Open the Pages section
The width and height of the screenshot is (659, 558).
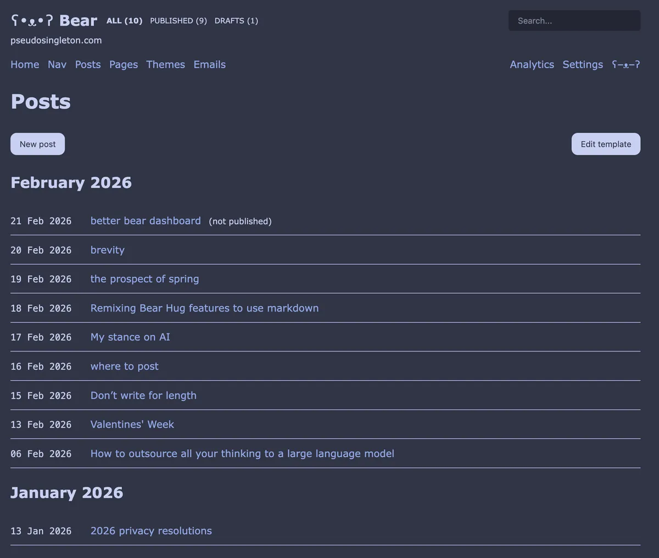[124, 65]
